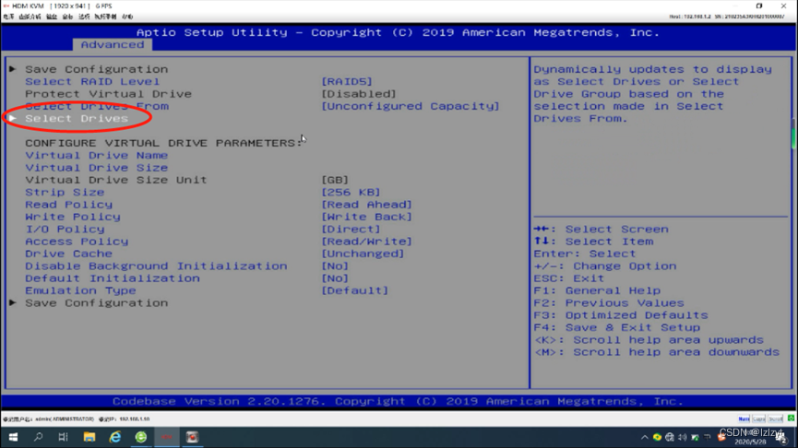Click the F1: General Help hint
This screenshot has height=448, width=798.
[x=597, y=291]
